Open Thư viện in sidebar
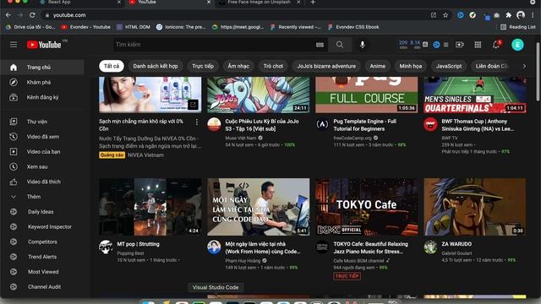The height and width of the screenshot is (304, 541). pyautogui.click(x=42, y=122)
